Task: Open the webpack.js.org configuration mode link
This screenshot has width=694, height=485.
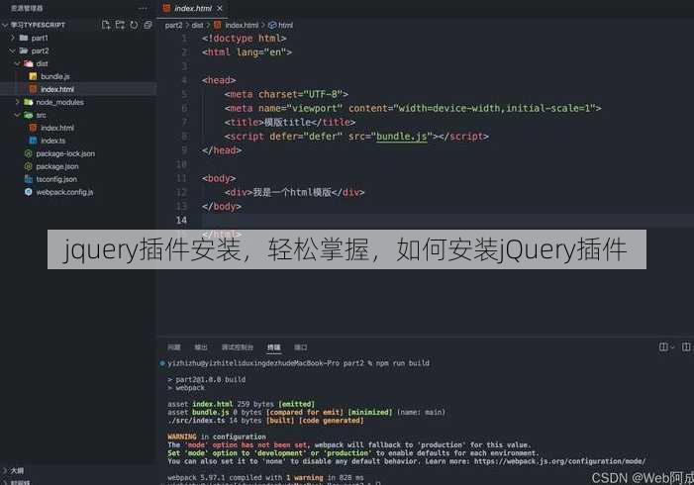Action: 559,461
